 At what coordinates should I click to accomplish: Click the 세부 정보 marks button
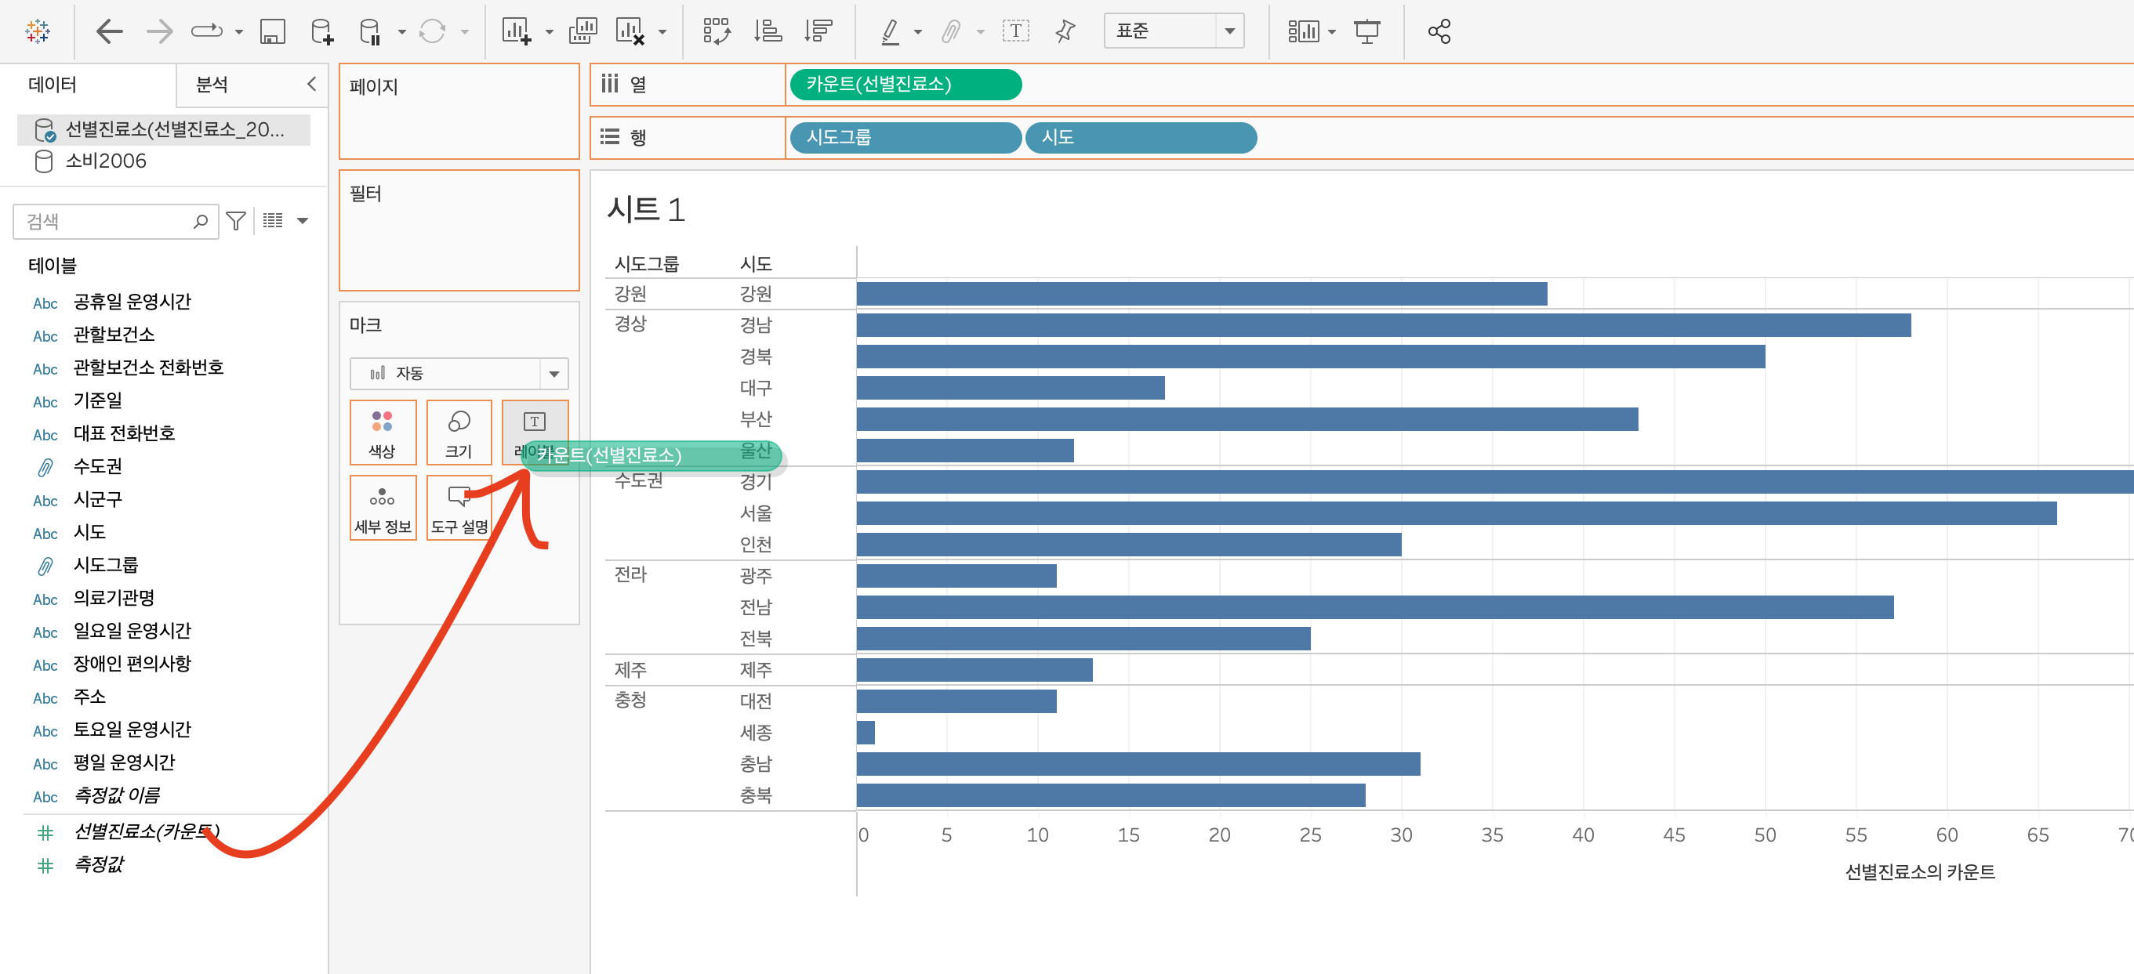click(x=383, y=508)
